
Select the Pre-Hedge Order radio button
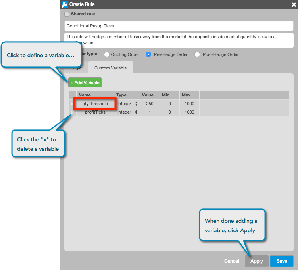point(148,54)
